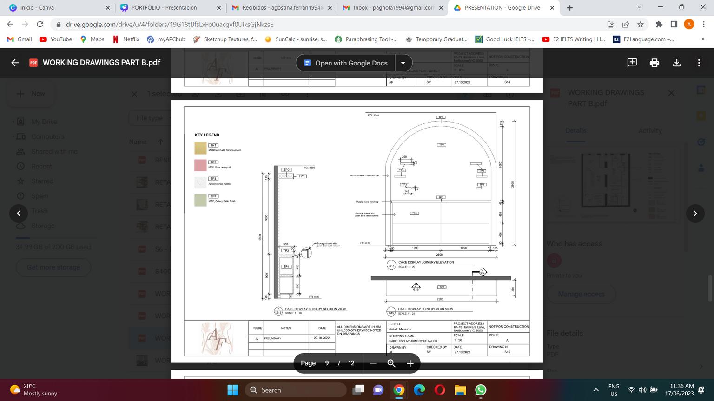
Task: Click the Gelato Messina client text
Action: coord(400,330)
